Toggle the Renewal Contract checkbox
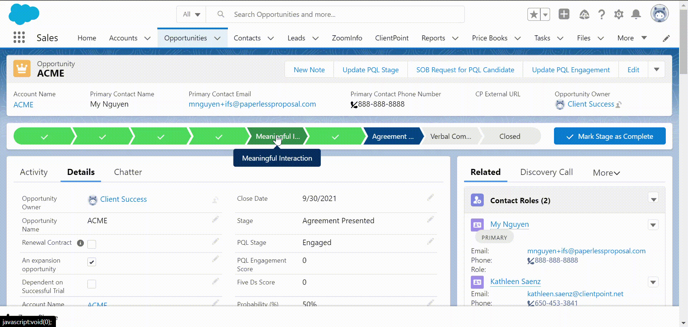The height and width of the screenshot is (327, 688). coord(92,244)
